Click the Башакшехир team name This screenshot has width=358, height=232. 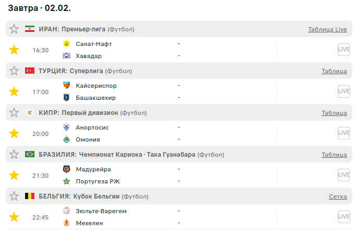(96, 98)
